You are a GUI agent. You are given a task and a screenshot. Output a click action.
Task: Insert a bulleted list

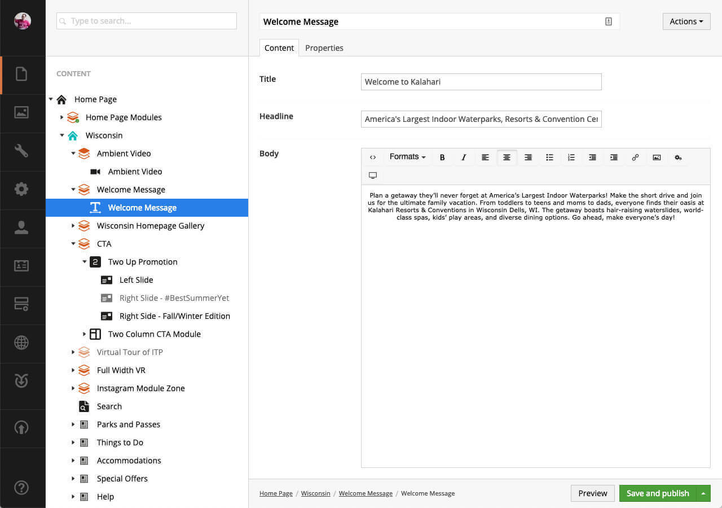pos(549,157)
